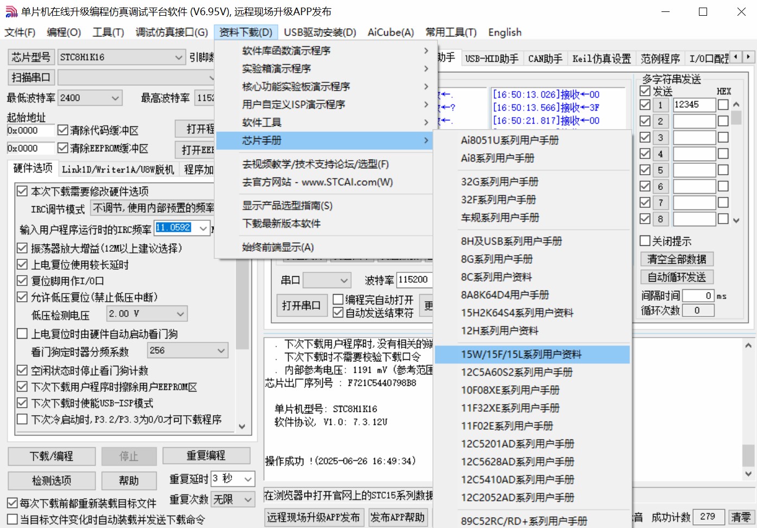Screen dimensions: 757x528
Task: Choose 去官方网站 www.STCAI.com entry
Action: pyautogui.click(x=323, y=182)
